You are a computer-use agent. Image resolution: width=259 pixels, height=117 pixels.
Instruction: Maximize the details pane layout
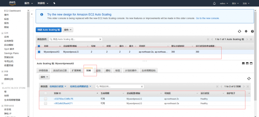click(x=251, y=63)
